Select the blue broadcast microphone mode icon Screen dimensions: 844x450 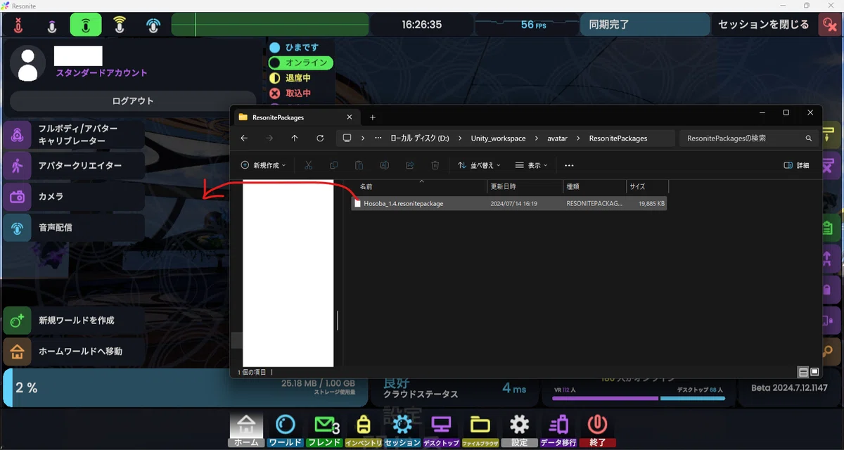click(x=153, y=25)
